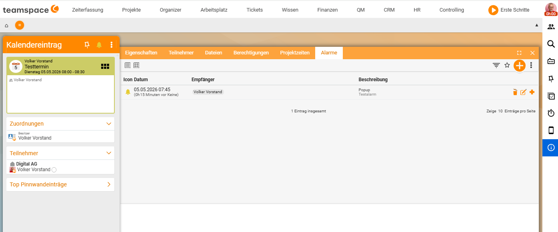The height and width of the screenshot is (232, 558).
Task: Open search in right sidebar
Action: pos(551,44)
